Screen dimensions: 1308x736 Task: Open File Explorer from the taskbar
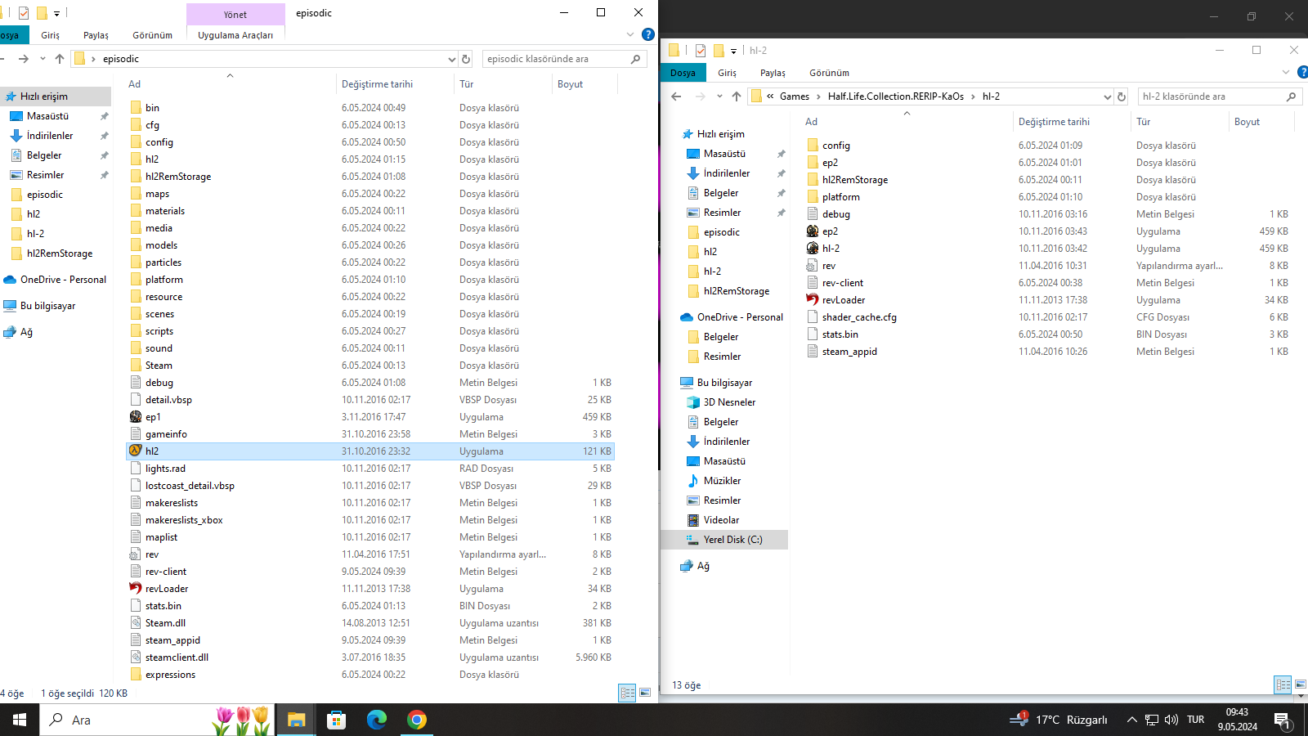pyautogui.click(x=296, y=720)
